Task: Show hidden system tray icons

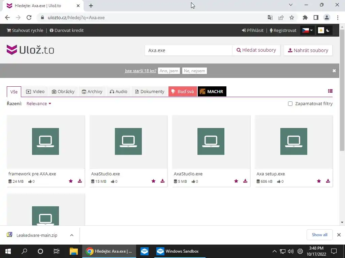Action: 274,251
